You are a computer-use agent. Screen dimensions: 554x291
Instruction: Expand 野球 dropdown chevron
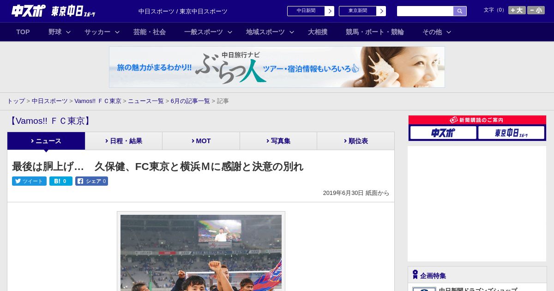(68, 32)
